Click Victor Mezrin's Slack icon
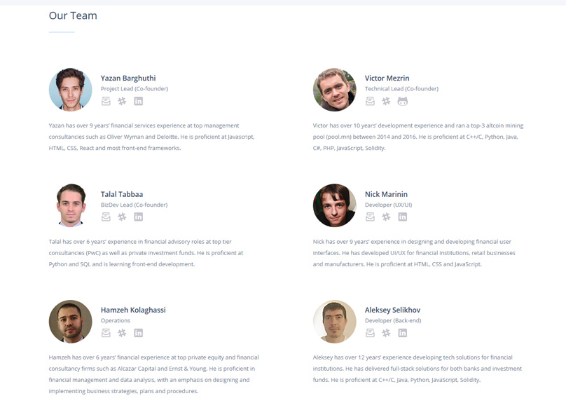 coord(386,101)
